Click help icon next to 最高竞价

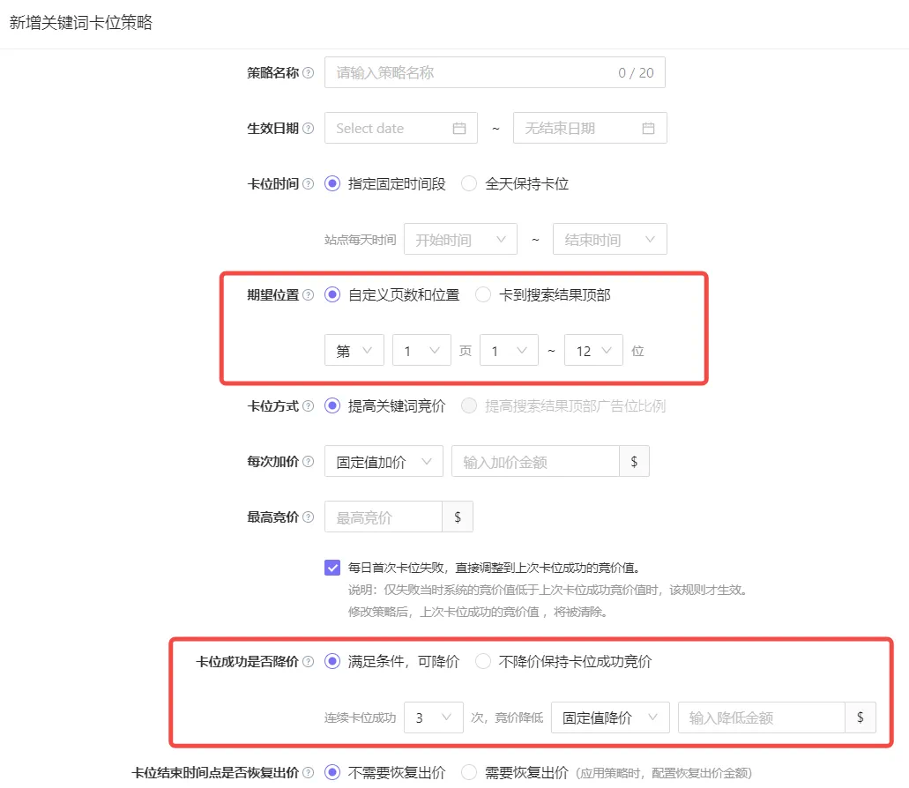tap(309, 517)
